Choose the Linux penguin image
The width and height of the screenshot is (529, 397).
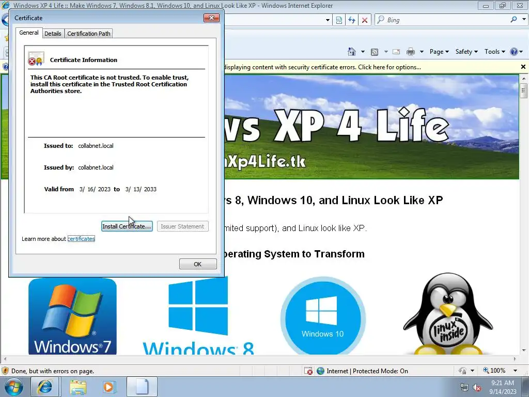pos(448,314)
